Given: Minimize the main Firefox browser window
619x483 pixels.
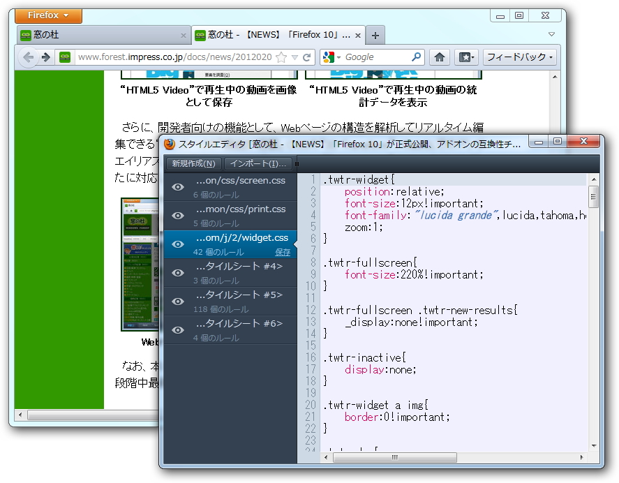Looking at the screenshot, I should click(x=500, y=16).
